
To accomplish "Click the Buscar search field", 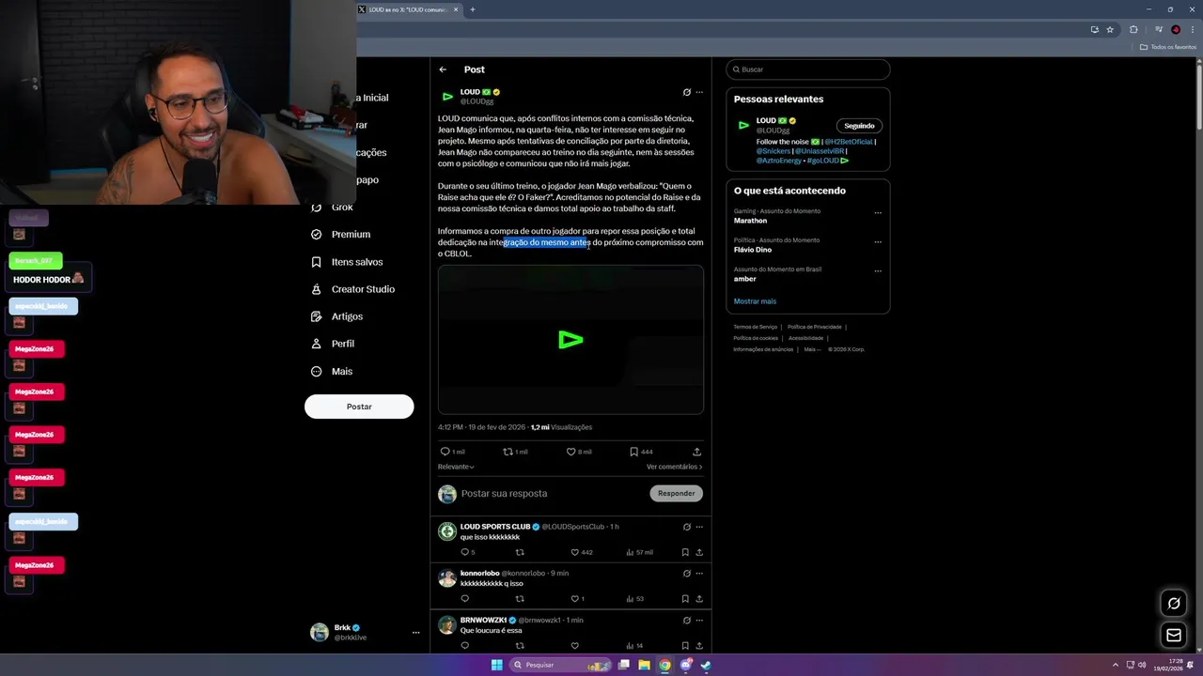I will click(x=807, y=69).
